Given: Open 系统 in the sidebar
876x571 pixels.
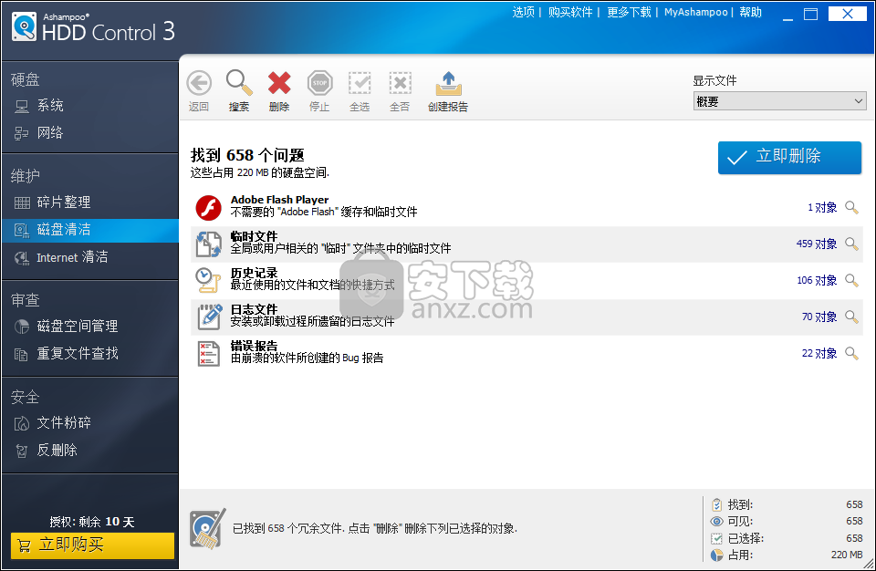Looking at the screenshot, I should (90, 106).
